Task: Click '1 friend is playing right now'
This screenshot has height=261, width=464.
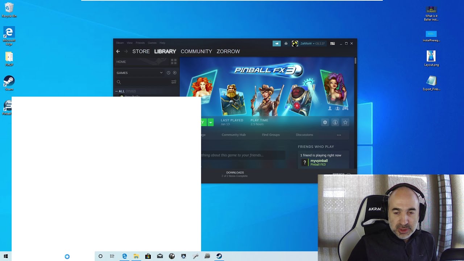Action: click(320, 155)
